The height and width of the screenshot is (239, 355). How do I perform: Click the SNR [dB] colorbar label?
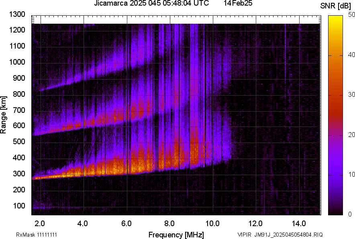[x=337, y=6]
